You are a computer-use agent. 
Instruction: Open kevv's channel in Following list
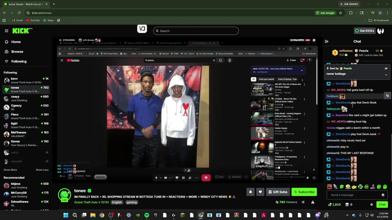pos(26,81)
